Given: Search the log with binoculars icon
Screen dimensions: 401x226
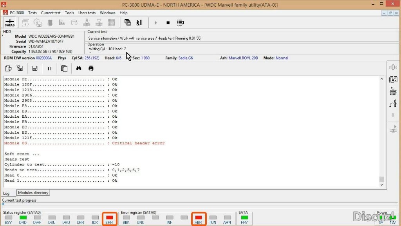Looking at the screenshot, I should pyautogui.click(x=79, y=68).
